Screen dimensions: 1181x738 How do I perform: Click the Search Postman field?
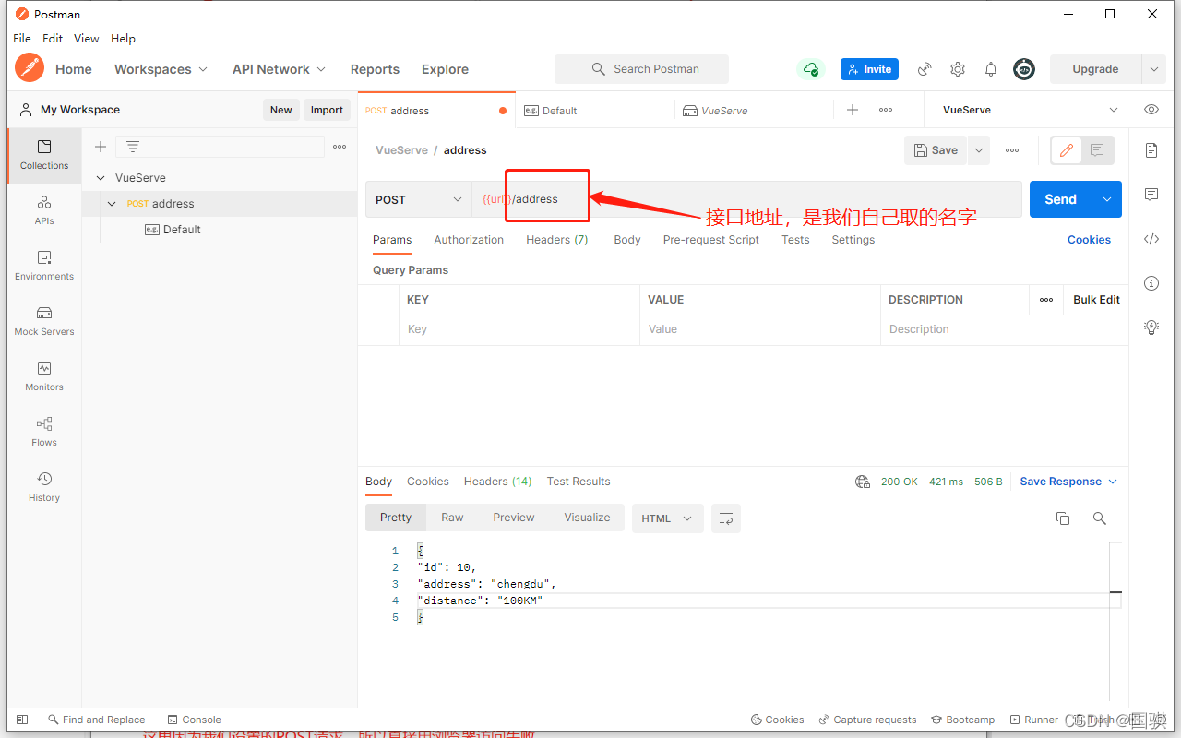click(x=641, y=69)
